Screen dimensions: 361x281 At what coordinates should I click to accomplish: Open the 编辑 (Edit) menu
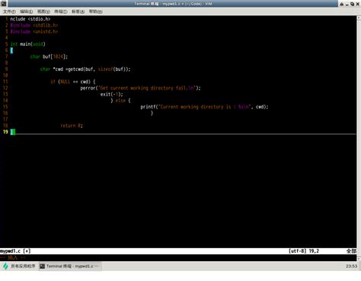pos(27,11)
